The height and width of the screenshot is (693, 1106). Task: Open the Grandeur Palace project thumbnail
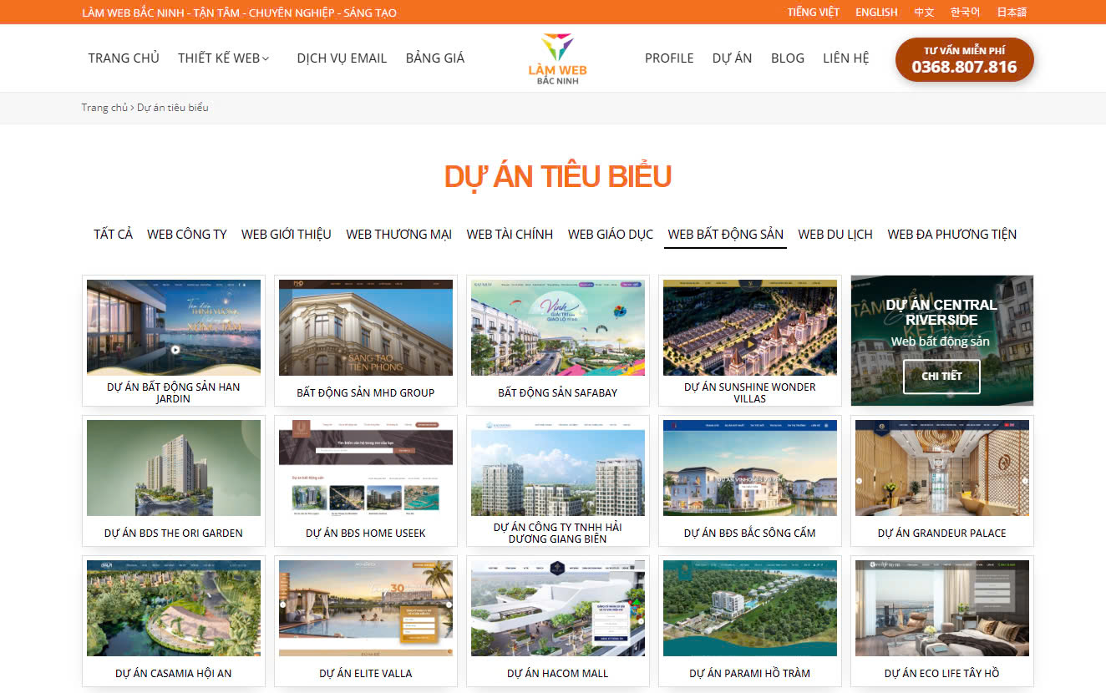[942, 468]
